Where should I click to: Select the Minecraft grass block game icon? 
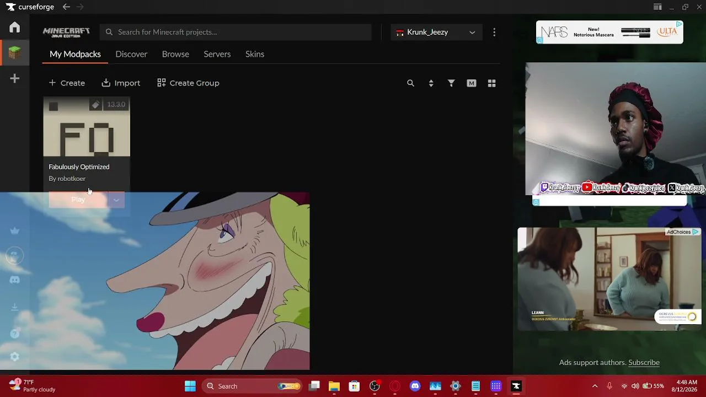pyautogui.click(x=15, y=53)
